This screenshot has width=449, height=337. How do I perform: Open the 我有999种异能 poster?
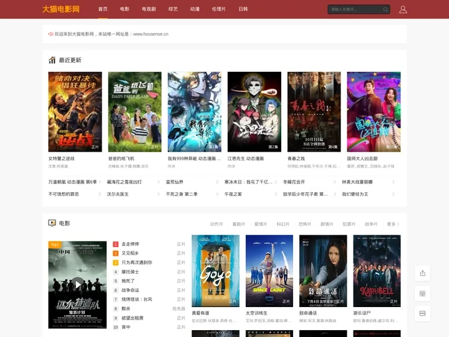click(x=195, y=112)
